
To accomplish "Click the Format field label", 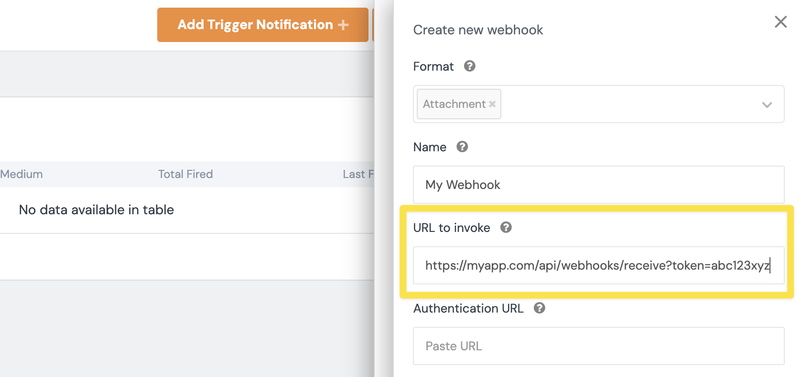I will point(433,66).
